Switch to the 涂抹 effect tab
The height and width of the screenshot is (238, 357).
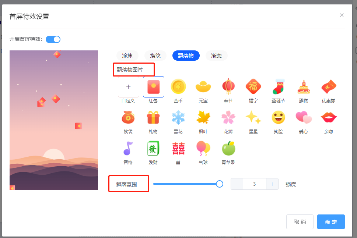[x=127, y=56]
